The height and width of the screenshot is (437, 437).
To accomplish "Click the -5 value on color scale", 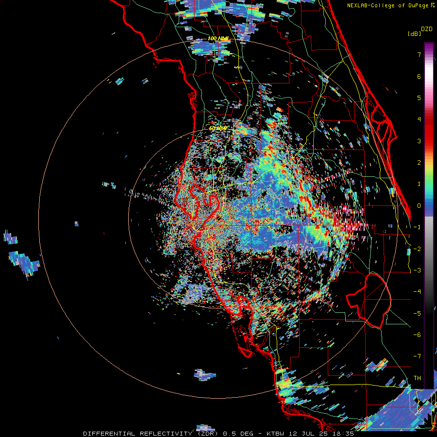I will [417, 314].
